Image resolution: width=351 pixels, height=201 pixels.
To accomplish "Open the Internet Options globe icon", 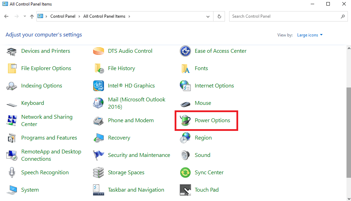I will 185,86.
